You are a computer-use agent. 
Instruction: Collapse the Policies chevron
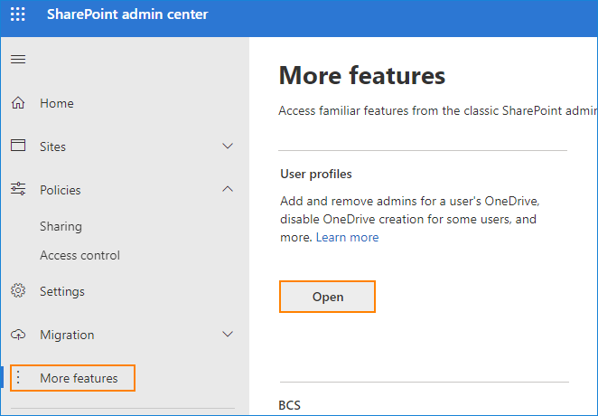coord(228,189)
